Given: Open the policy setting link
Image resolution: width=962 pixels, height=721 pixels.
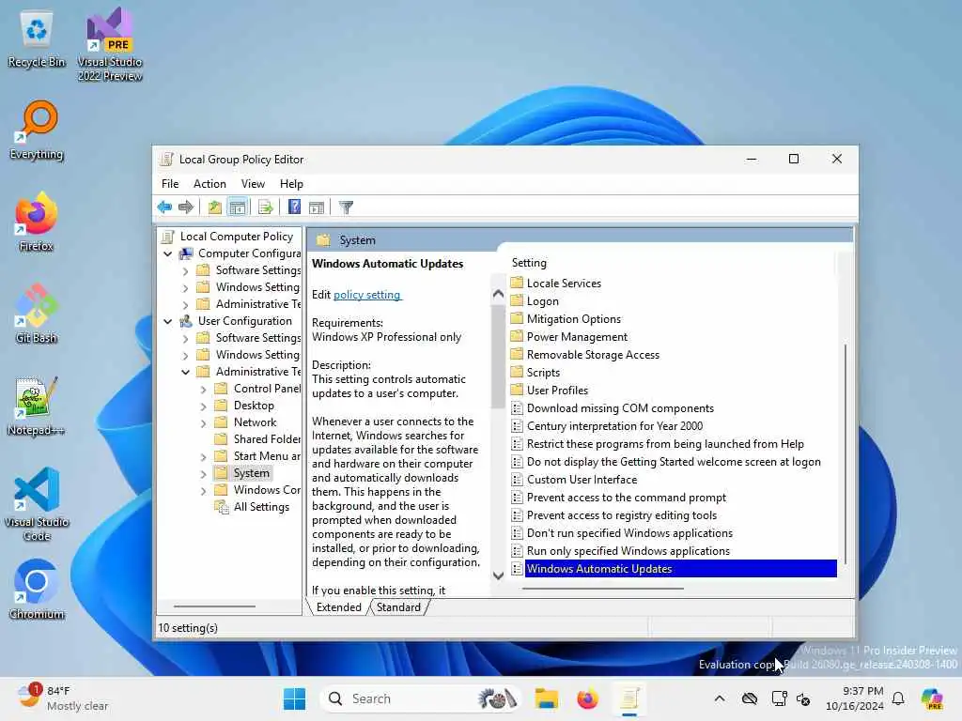Looking at the screenshot, I should 367,294.
